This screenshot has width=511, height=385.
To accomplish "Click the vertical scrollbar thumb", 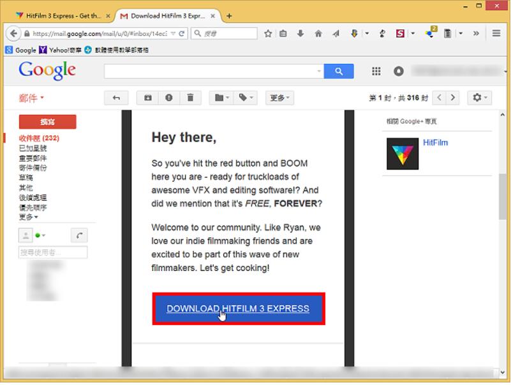I will [x=502, y=196].
